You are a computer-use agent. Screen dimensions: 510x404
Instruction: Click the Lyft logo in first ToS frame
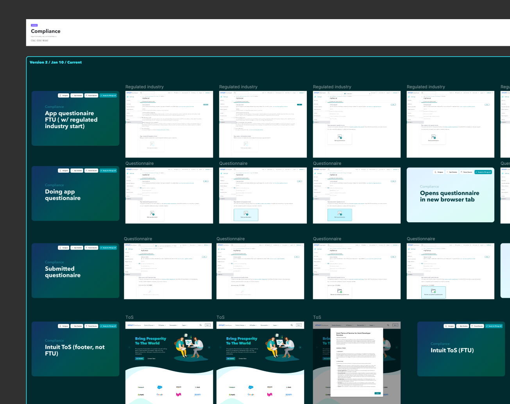[x=179, y=395]
